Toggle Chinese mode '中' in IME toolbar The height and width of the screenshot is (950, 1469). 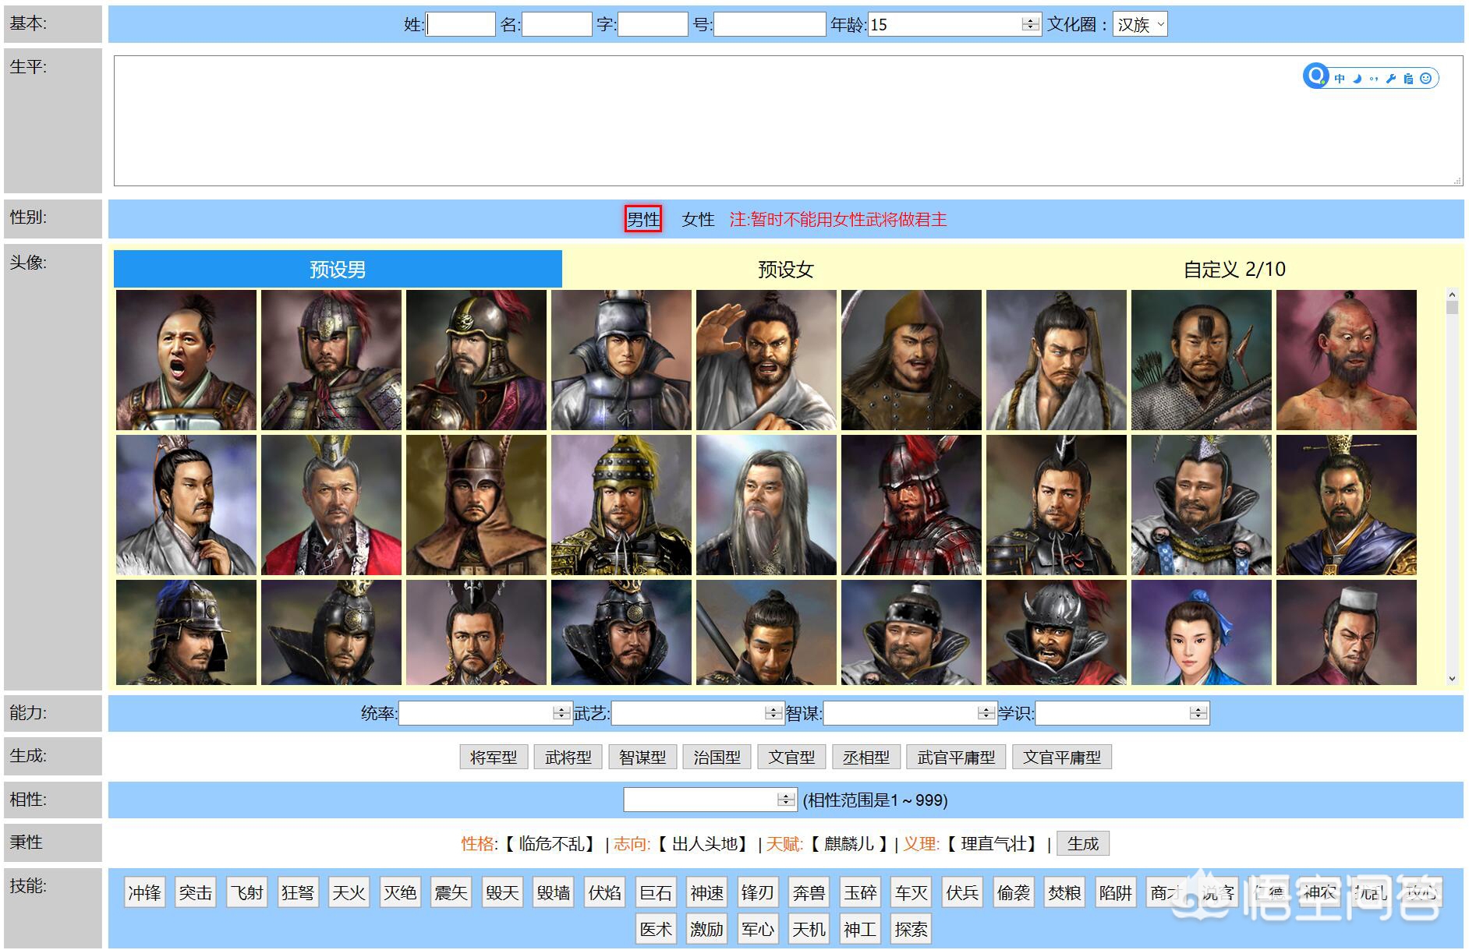pos(1340,78)
